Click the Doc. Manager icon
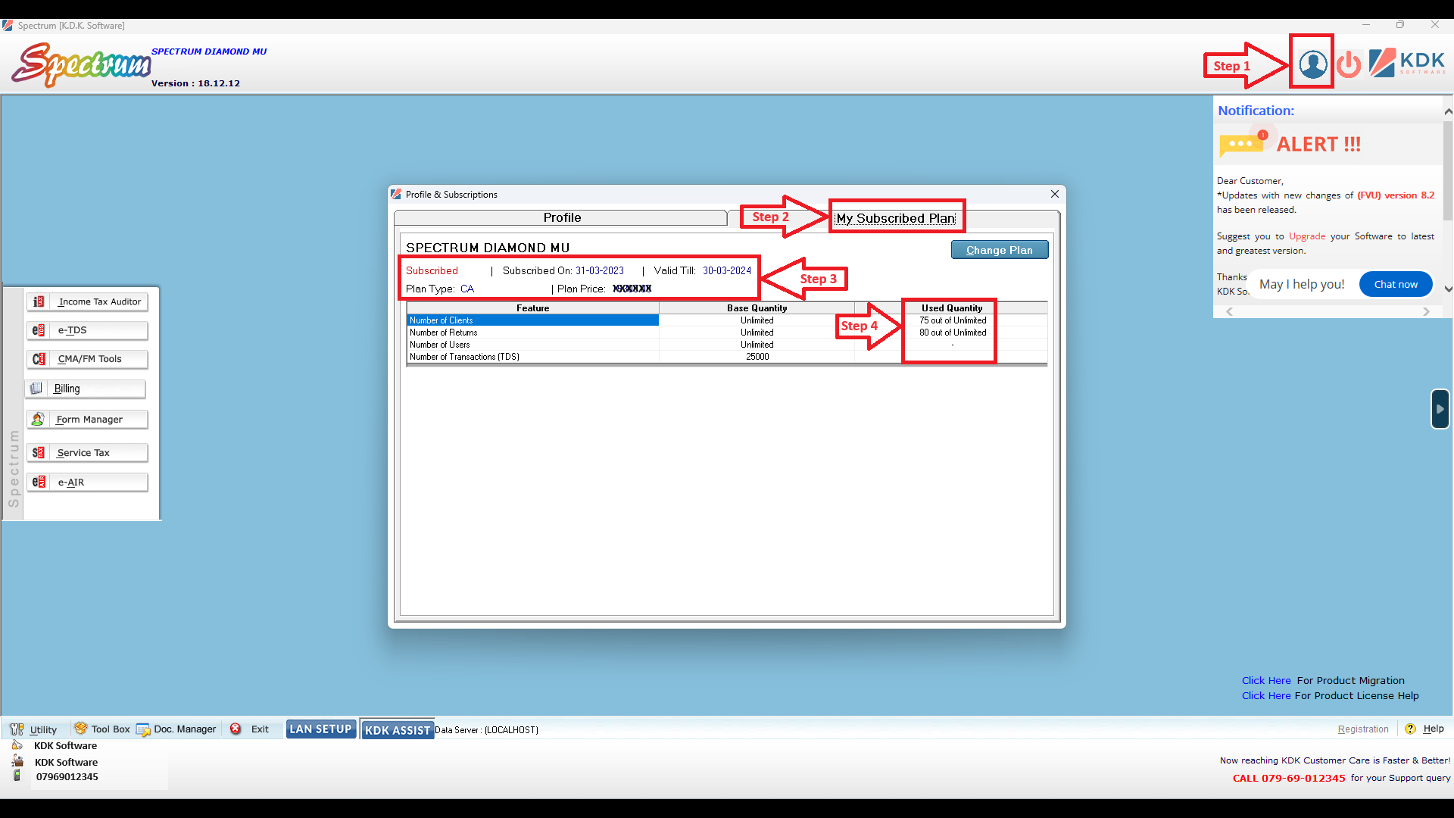Viewport: 1454px width, 818px height. [x=143, y=729]
